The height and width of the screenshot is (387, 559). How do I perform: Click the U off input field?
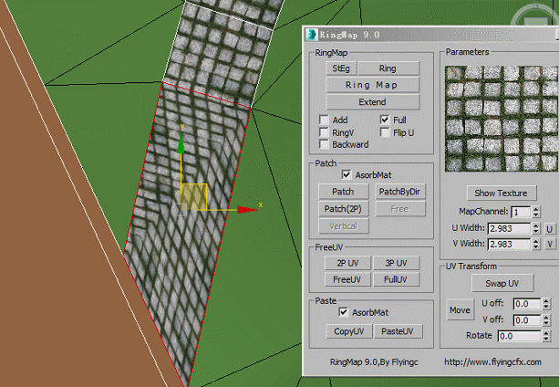[527, 304]
